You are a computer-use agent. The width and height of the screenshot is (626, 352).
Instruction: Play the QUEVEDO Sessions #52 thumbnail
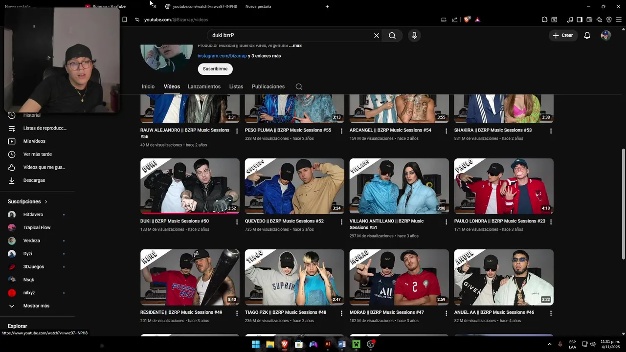coord(294,186)
